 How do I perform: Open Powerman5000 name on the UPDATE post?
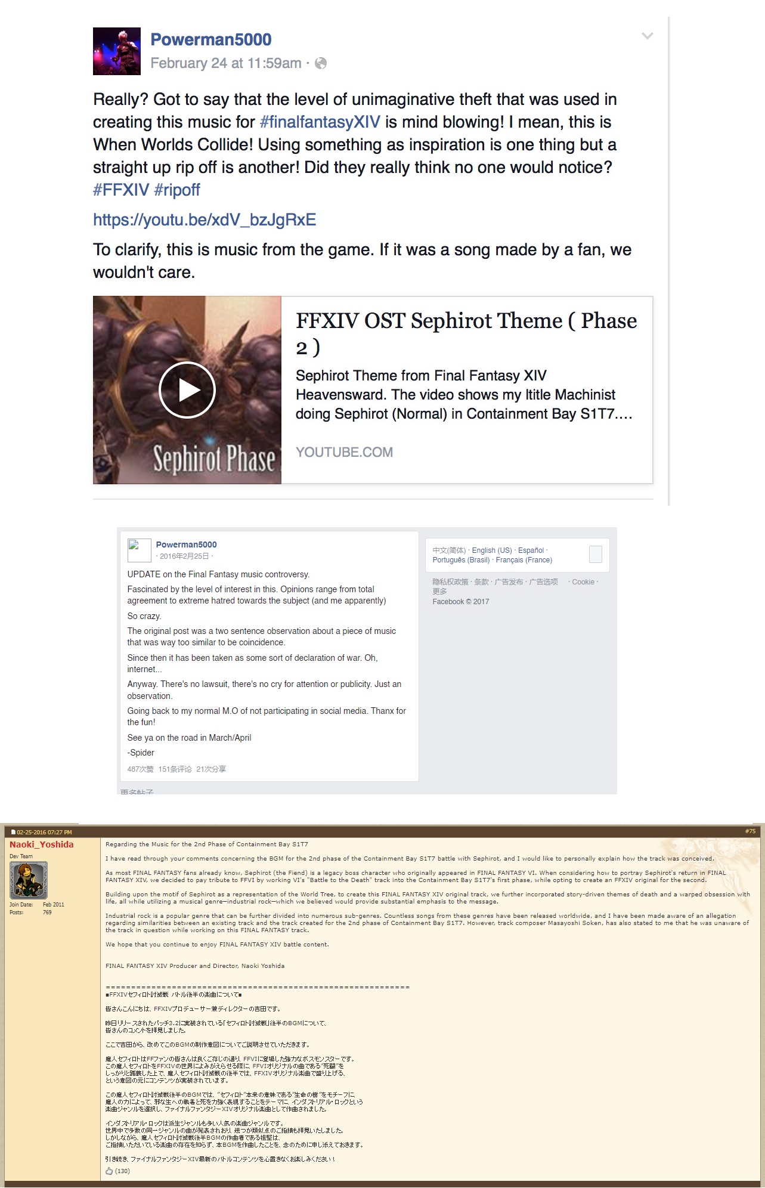click(186, 544)
